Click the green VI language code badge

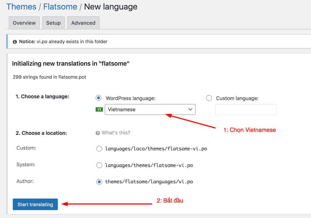(x=99, y=109)
